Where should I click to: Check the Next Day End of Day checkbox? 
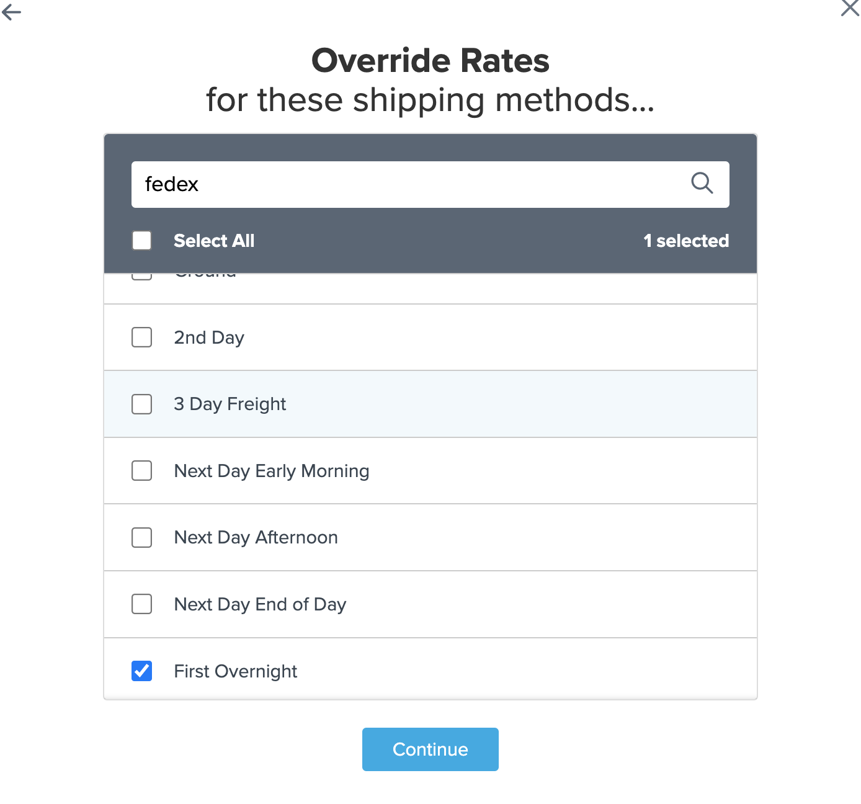point(142,604)
